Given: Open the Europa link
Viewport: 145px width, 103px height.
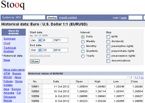Looking at the screenshot, I should click(16, 89).
